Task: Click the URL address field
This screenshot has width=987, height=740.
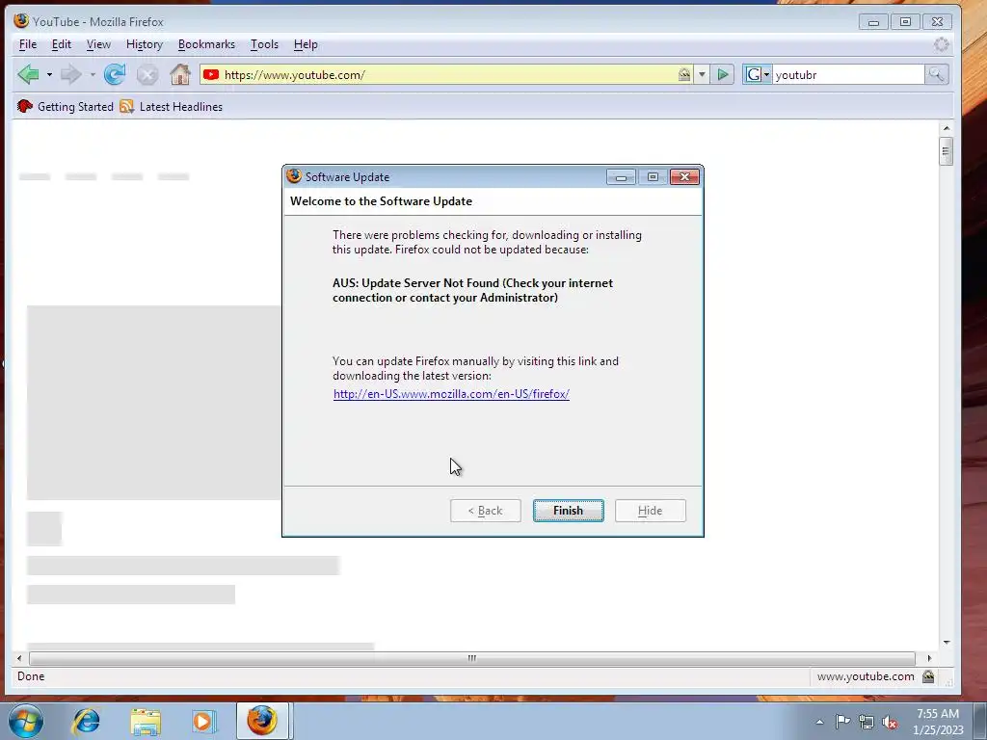Action: tap(448, 75)
